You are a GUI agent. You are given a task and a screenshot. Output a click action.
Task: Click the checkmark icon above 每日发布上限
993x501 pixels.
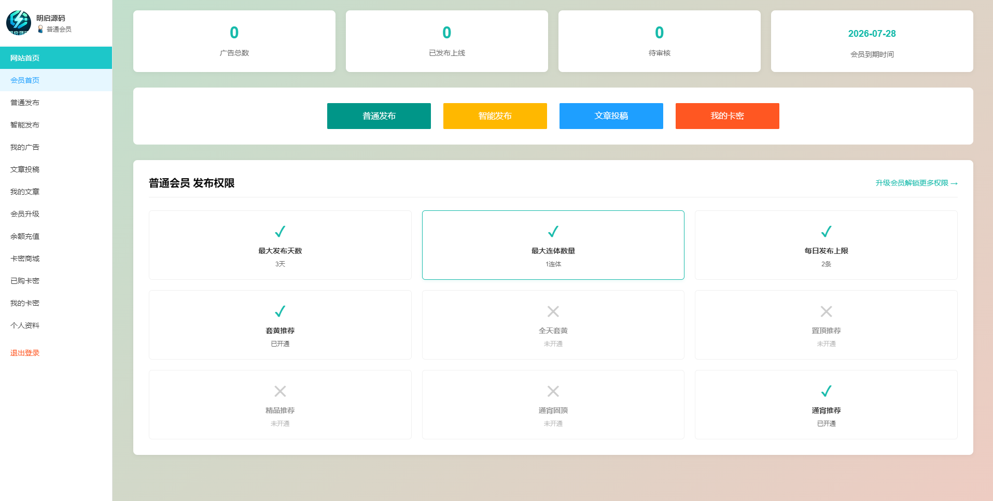[826, 232]
